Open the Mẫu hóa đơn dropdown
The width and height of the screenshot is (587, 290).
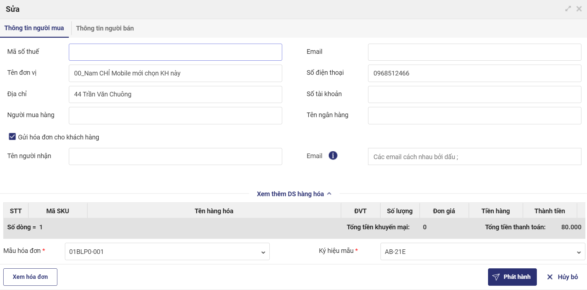tap(167, 252)
